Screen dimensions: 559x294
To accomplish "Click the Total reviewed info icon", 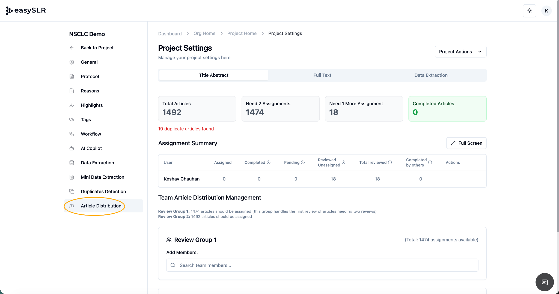I will tap(390, 162).
